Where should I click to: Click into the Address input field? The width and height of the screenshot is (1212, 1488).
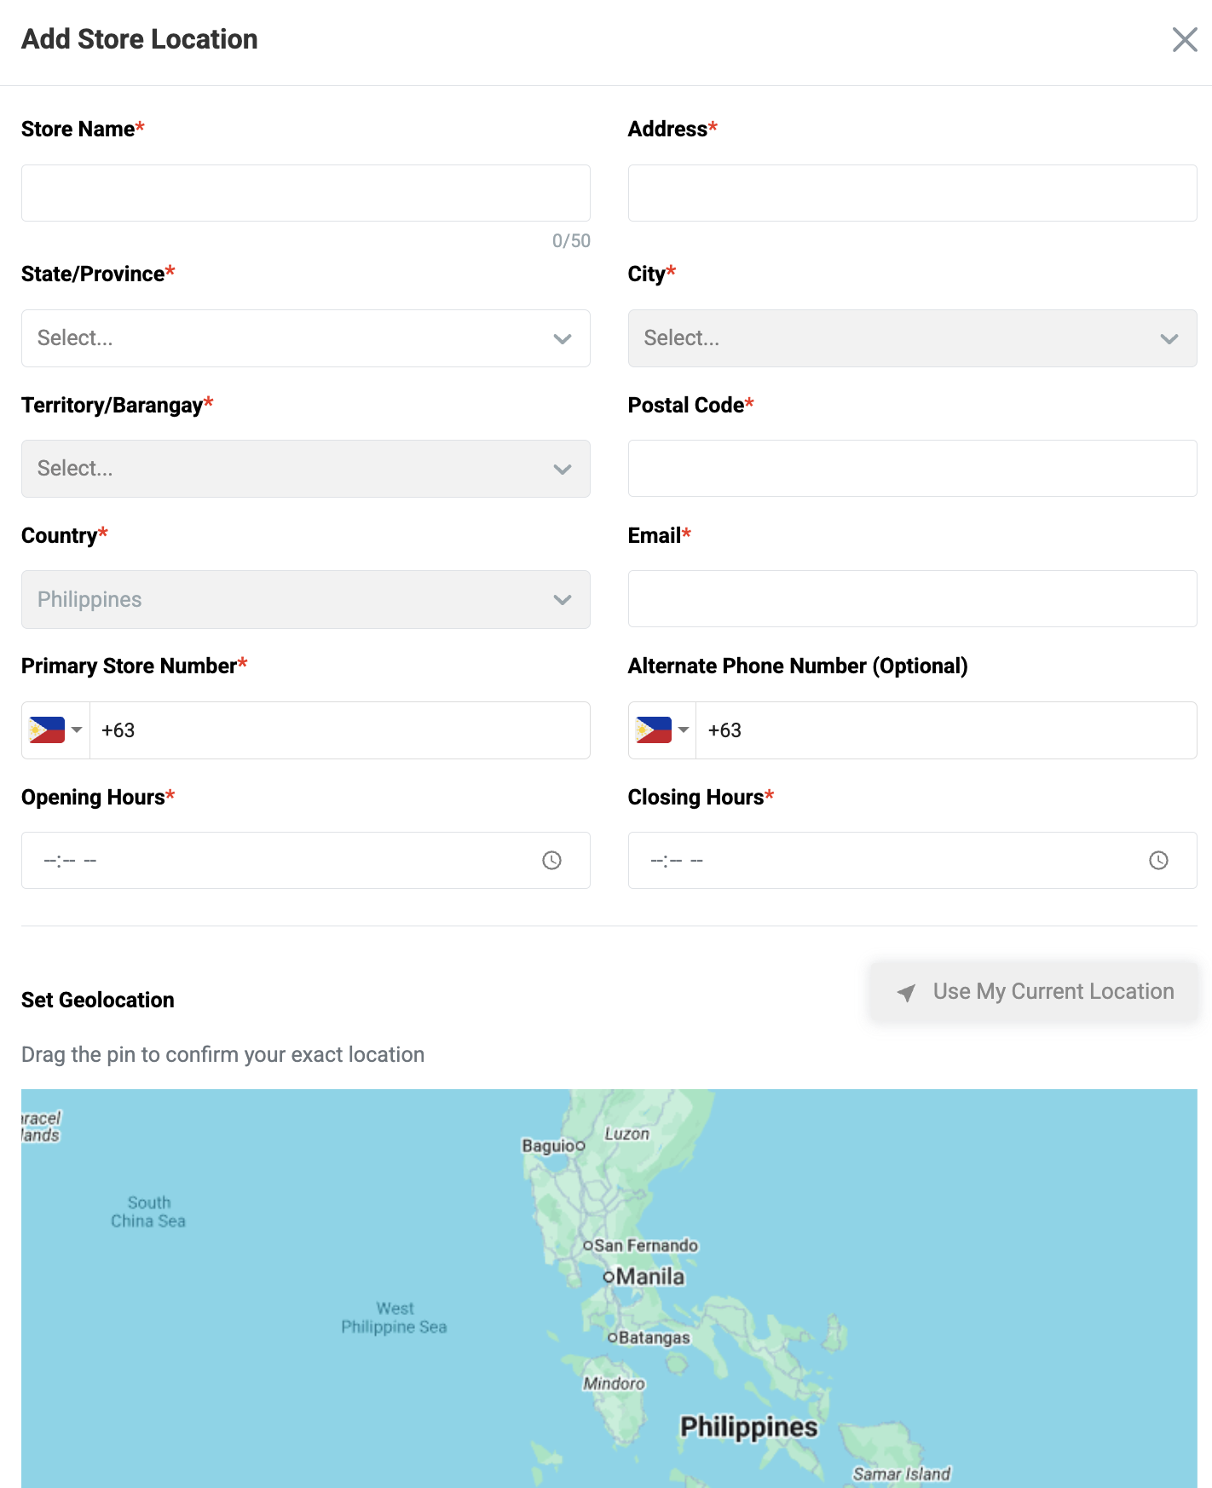[x=912, y=193]
